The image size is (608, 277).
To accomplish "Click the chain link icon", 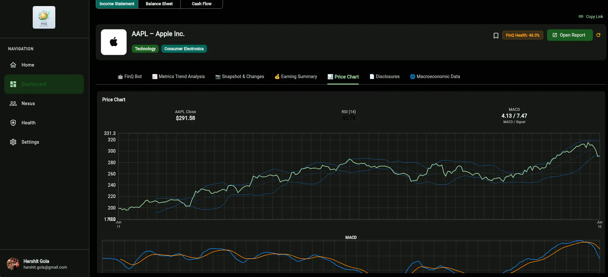I will coord(581,16).
